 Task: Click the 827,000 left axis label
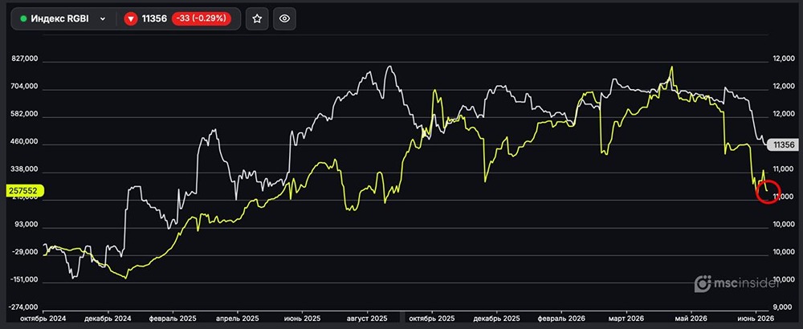click(x=24, y=59)
